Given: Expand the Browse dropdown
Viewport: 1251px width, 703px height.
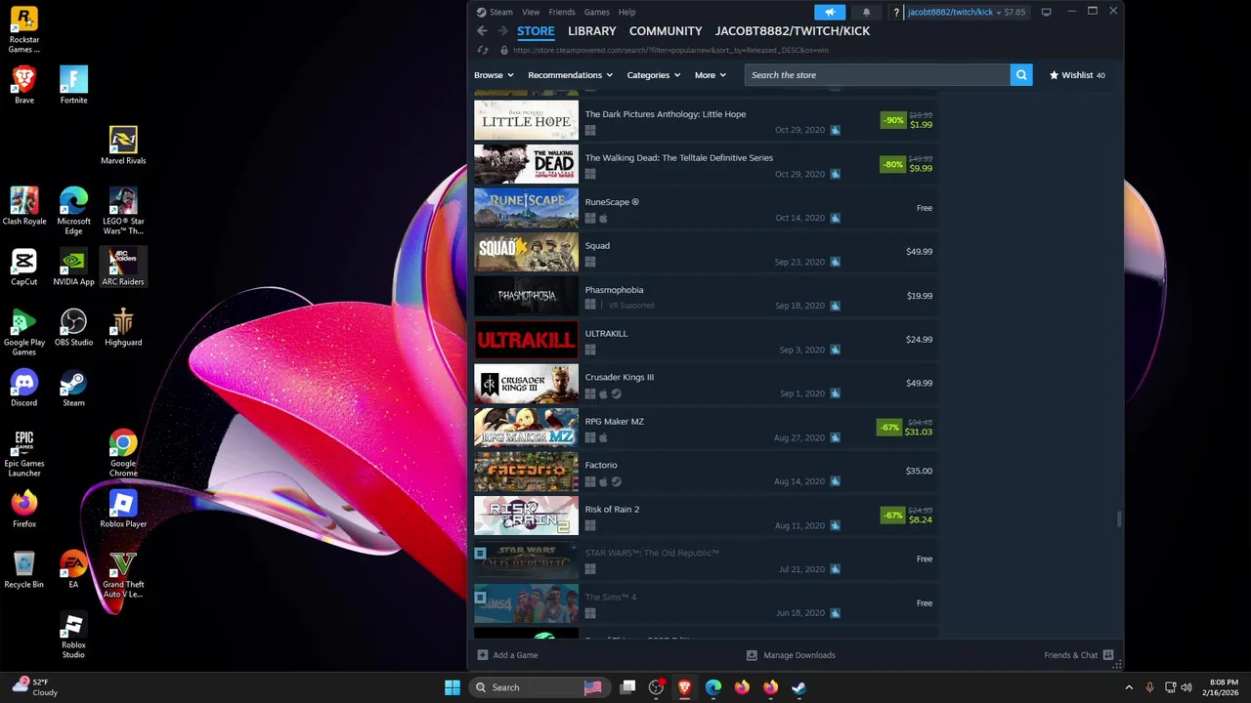Looking at the screenshot, I should (494, 75).
